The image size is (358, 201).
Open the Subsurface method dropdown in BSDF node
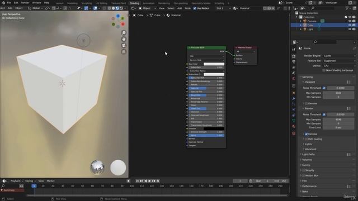(x=206, y=60)
